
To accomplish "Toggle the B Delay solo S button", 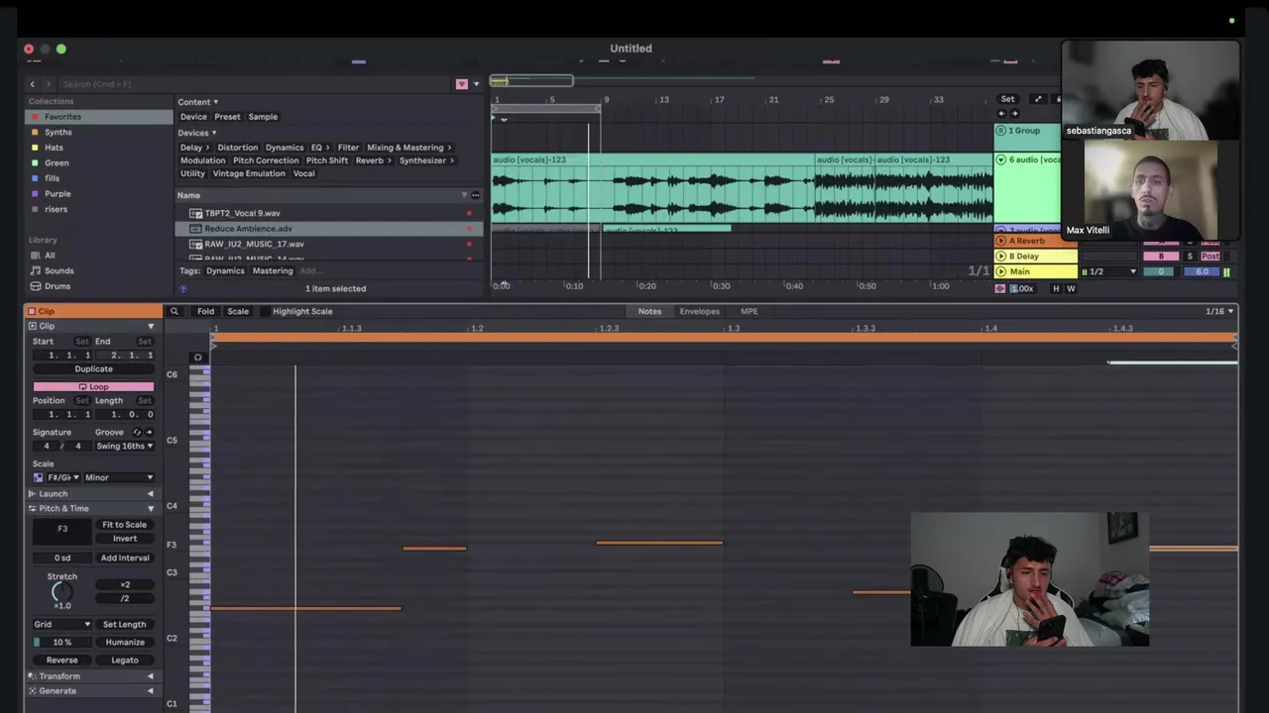I will click(1190, 256).
